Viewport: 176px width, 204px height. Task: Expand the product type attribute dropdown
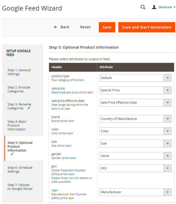pos(135,78)
